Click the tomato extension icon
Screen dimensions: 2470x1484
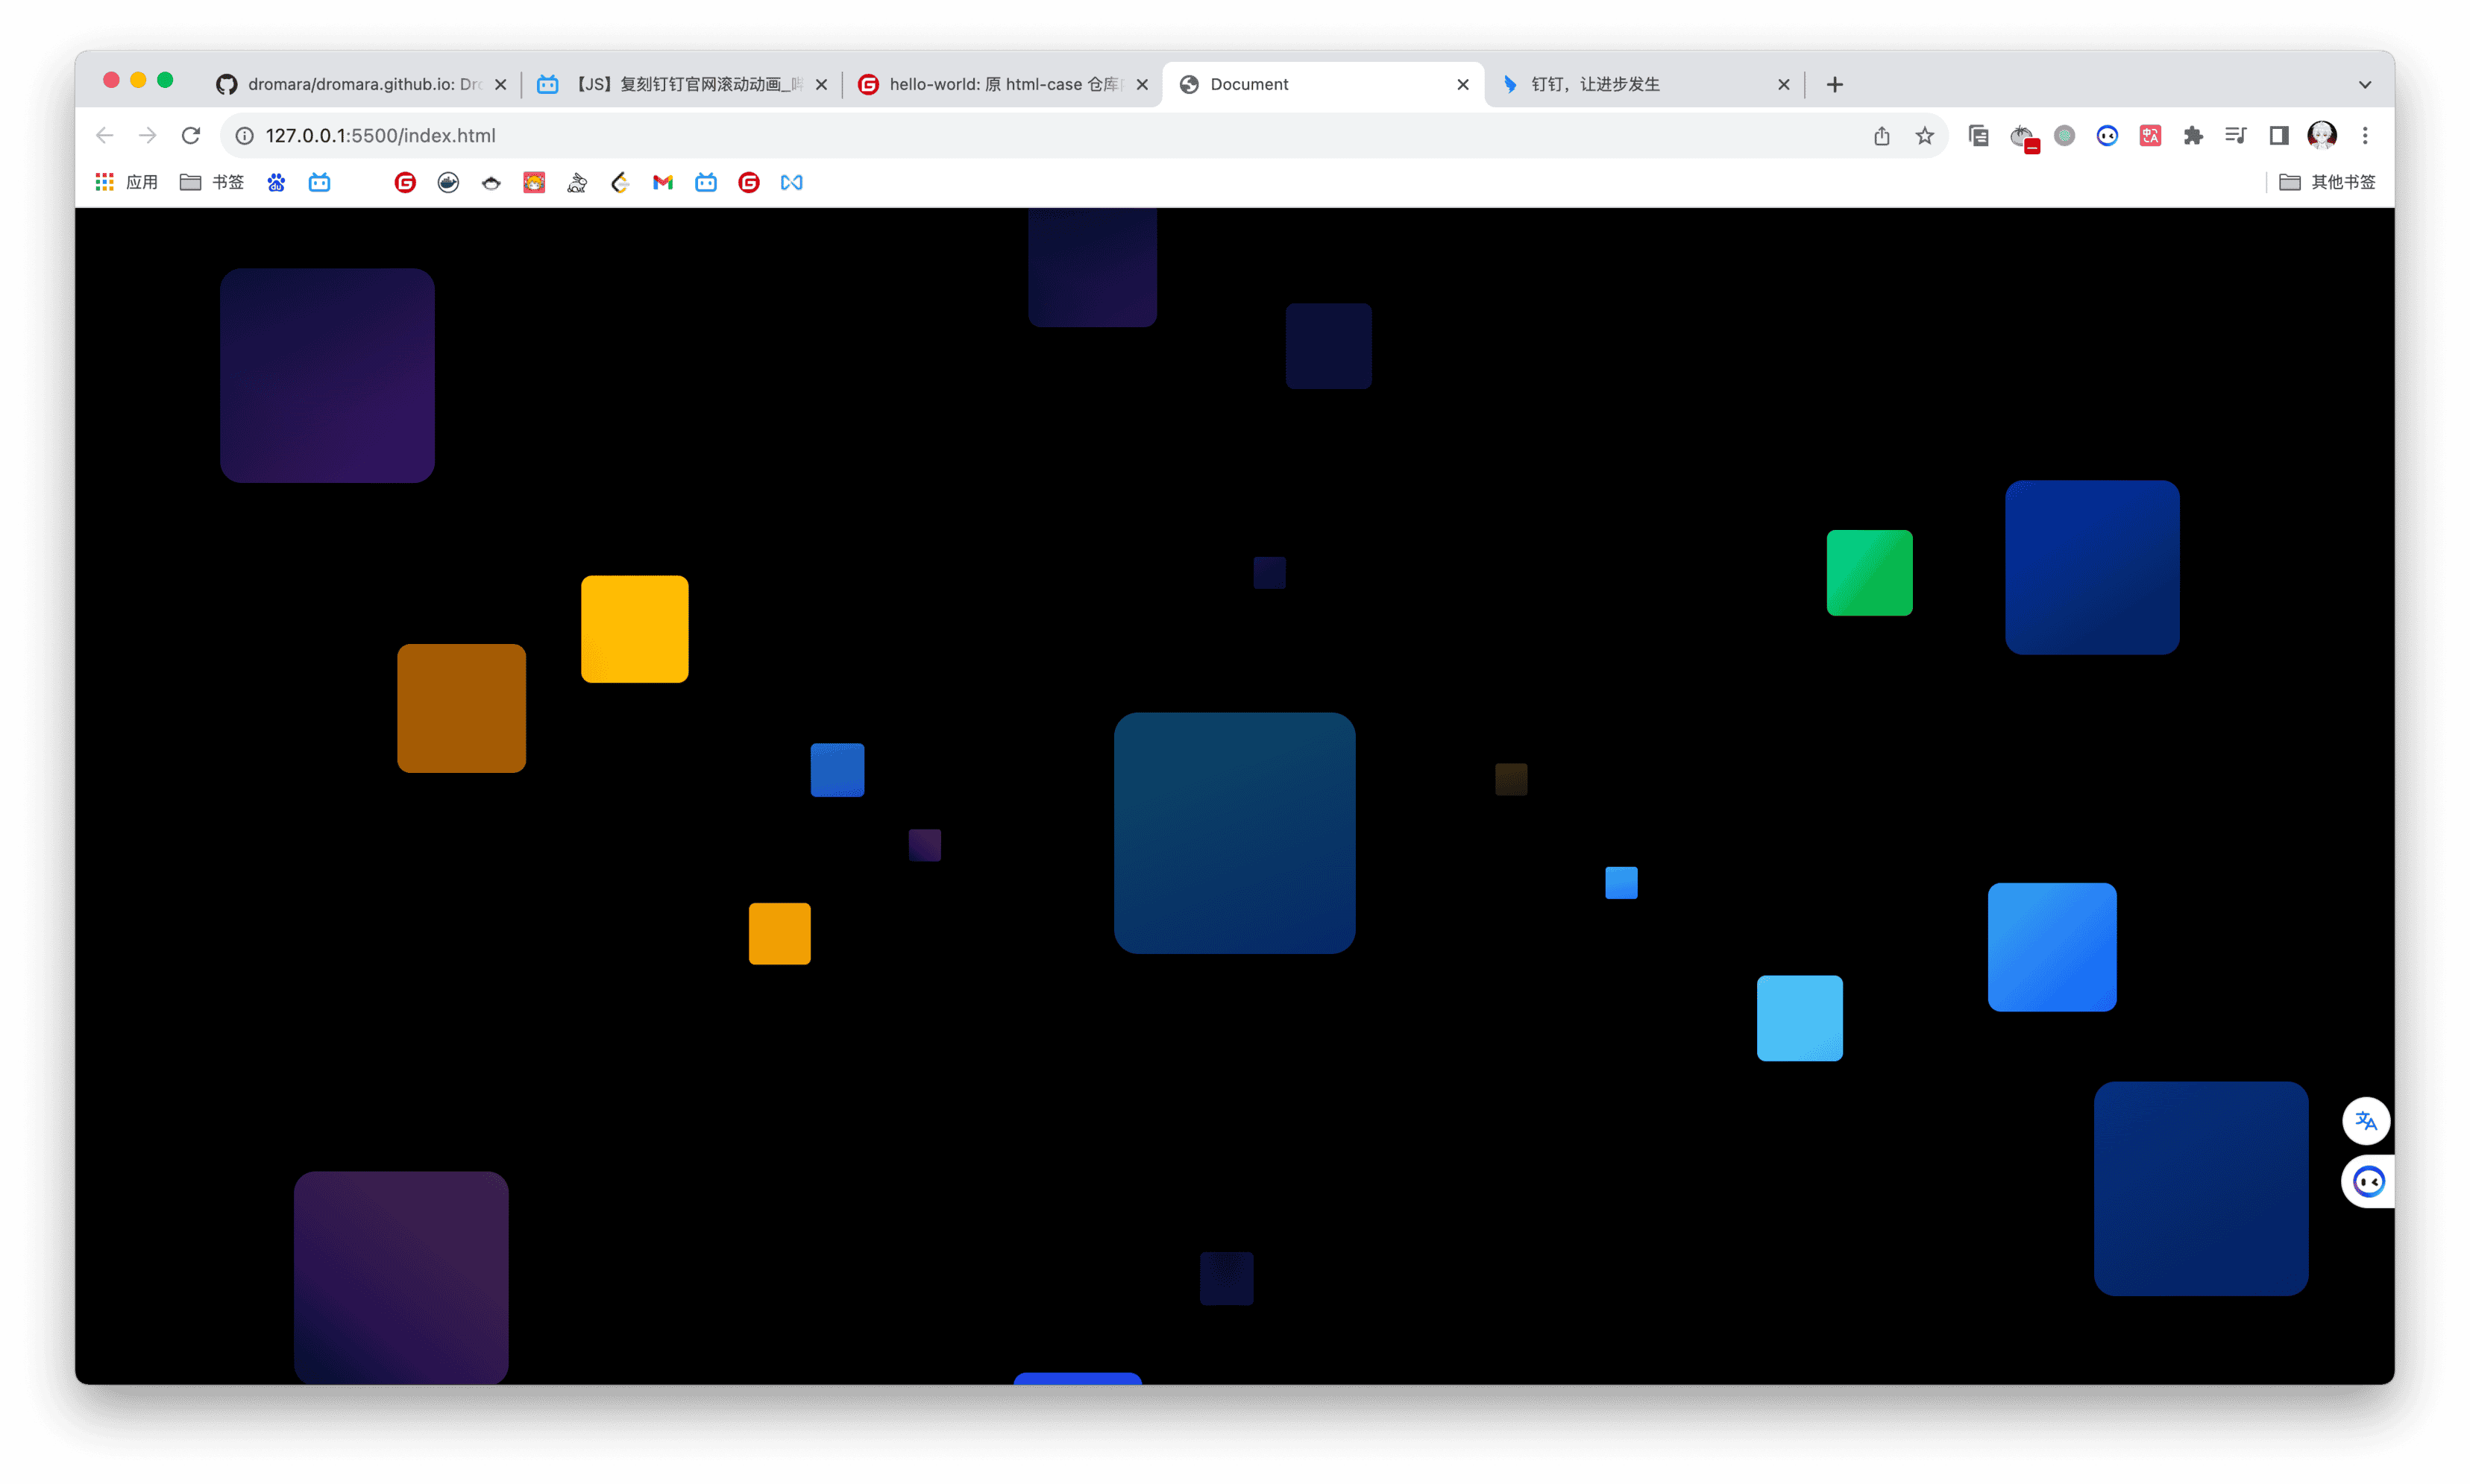tap(2022, 136)
